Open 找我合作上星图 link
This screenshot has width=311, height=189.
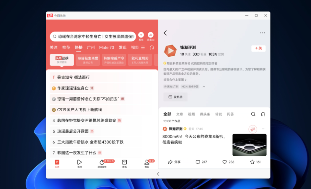click(x=175, y=80)
